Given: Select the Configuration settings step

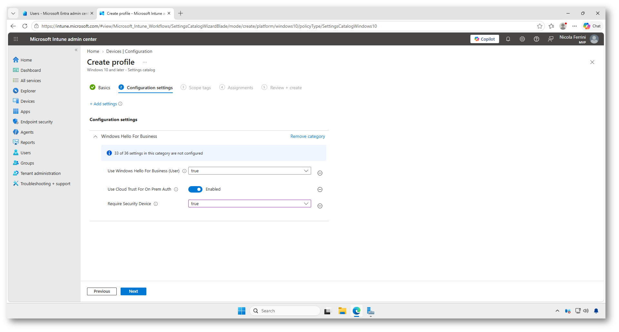Looking at the screenshot, I should (x=145, y=88).
